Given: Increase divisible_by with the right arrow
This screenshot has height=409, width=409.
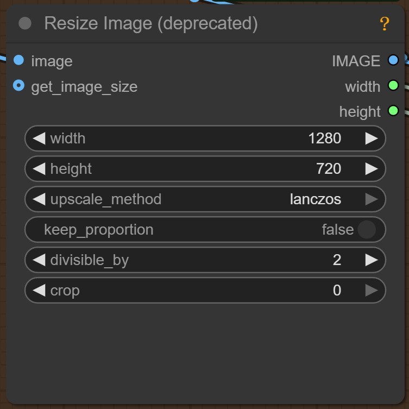Looking at the screenshot, I should (372, 260).
